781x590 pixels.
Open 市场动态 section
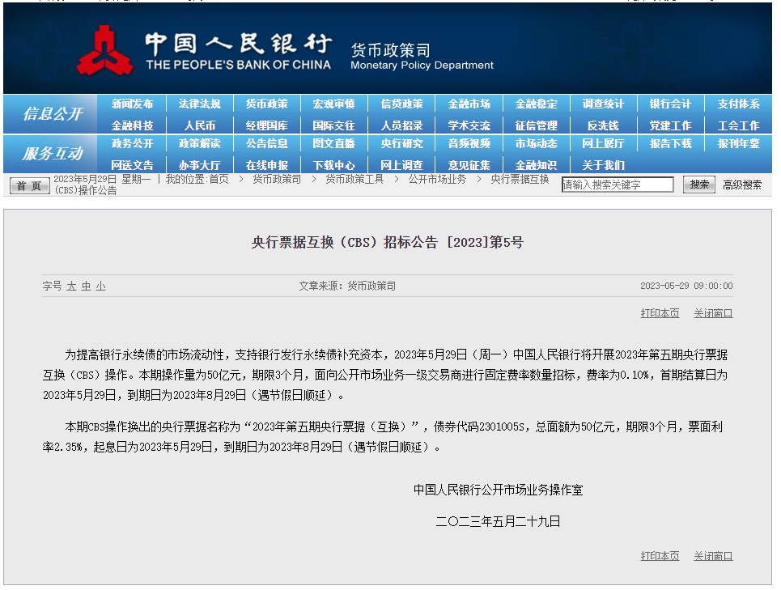click(536, 144)
